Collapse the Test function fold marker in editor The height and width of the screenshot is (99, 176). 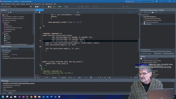42,35
